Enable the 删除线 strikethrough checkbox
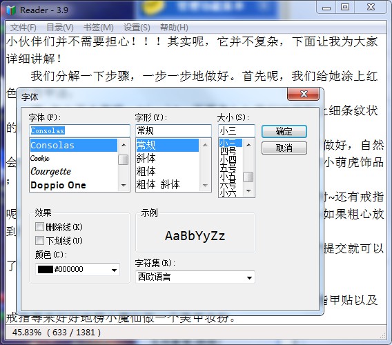 click(39, 227)
